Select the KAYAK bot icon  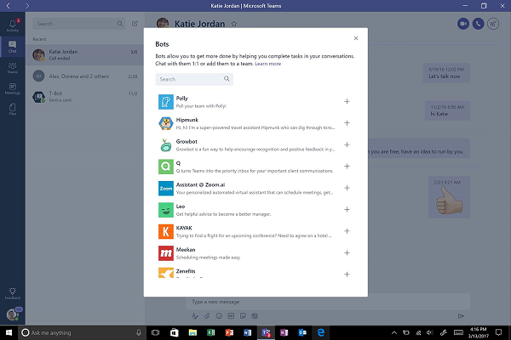pyautogui.click(x=165, y=231)
